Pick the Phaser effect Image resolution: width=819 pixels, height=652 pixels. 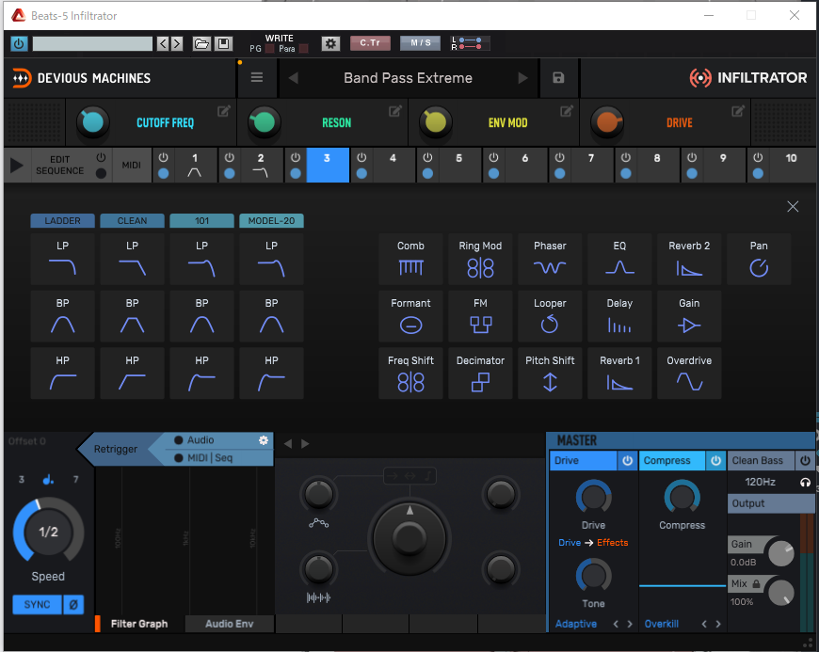[550, 260]
